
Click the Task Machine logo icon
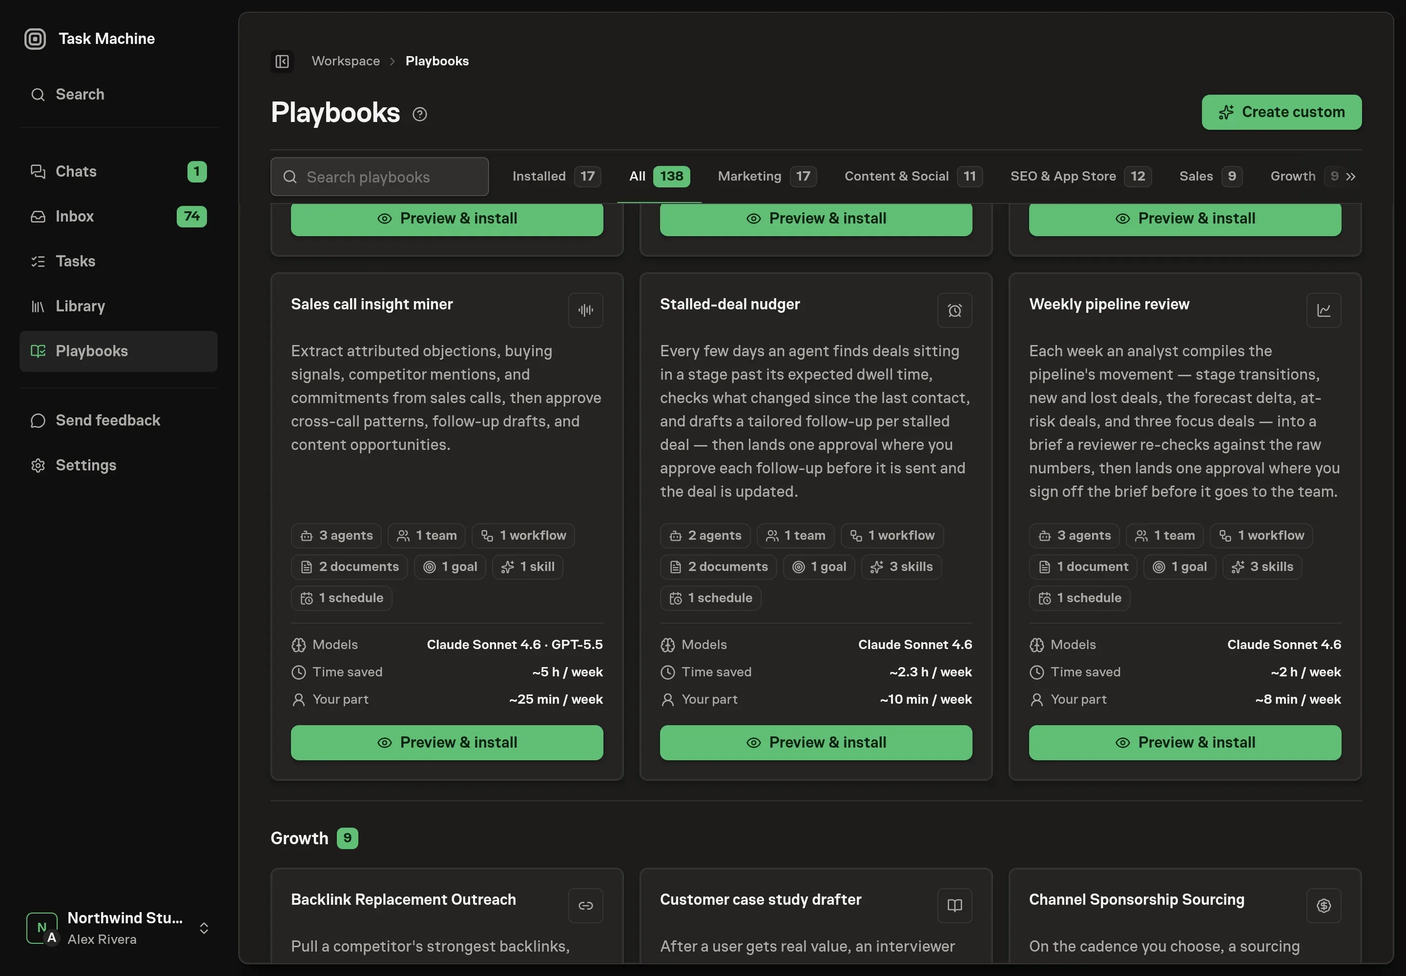coord(35,39)
